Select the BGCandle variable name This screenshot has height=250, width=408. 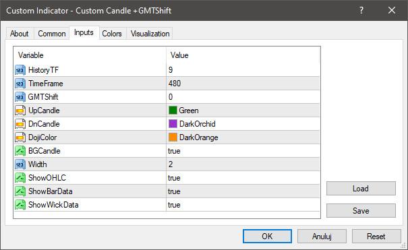[45, 151]
